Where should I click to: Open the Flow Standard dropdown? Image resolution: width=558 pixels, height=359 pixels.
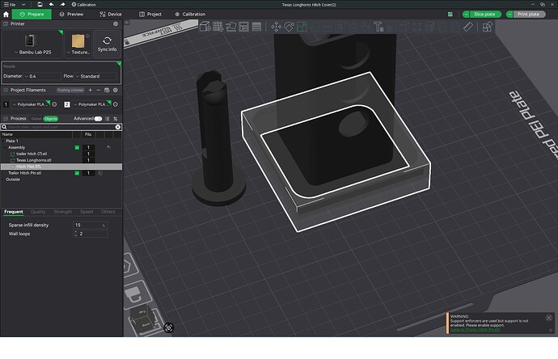(x=95, y=76)
